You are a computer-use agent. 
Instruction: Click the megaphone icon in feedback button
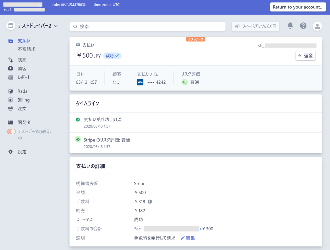(x=237, y=26)
